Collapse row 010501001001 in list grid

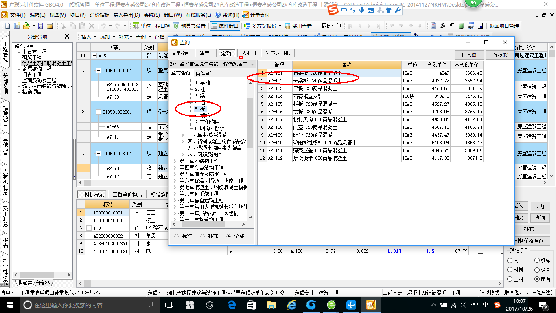(x=98, y=70)
